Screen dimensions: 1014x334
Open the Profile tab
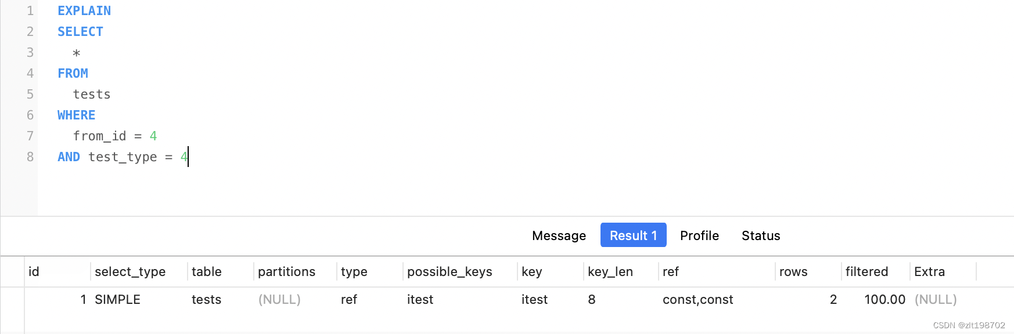699,235
